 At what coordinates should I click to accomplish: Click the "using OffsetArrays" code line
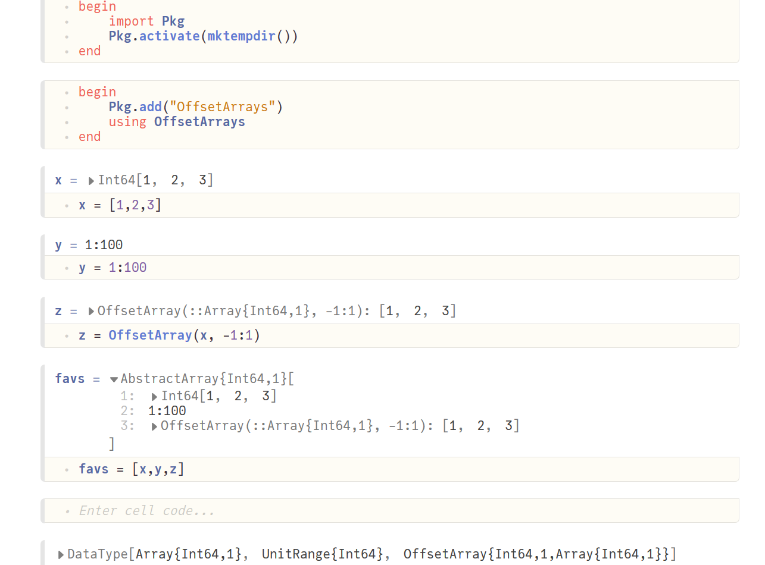click(x=177, y=122)
